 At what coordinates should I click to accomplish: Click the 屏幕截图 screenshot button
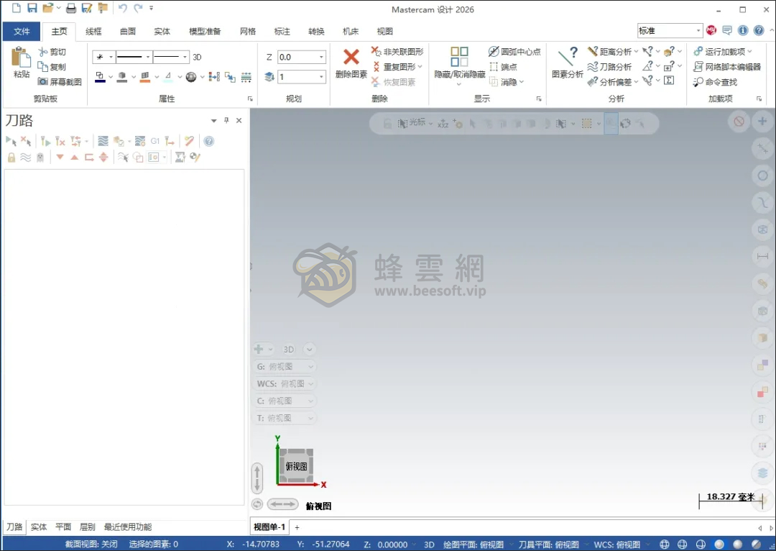pyautogui.click(x=60, y=82)
